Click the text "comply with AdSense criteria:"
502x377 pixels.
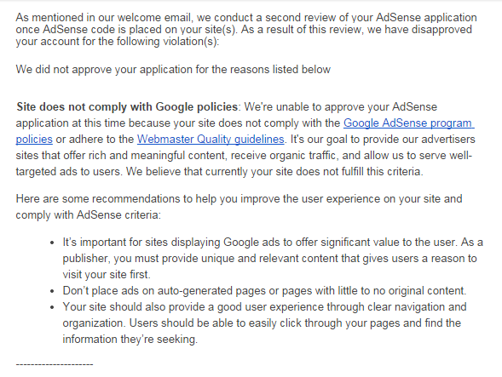click(x=89, y=214)
